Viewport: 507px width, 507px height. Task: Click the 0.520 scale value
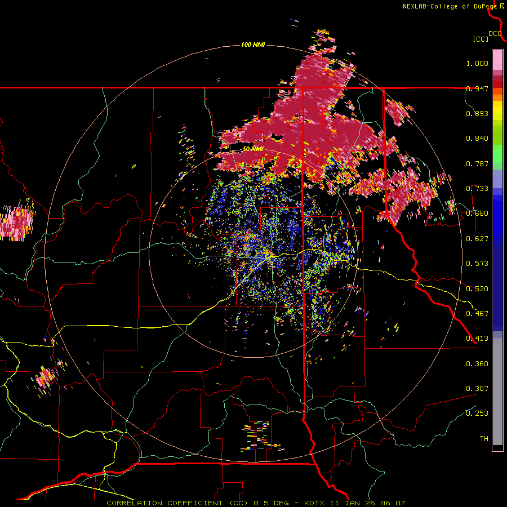pos(477,289)
